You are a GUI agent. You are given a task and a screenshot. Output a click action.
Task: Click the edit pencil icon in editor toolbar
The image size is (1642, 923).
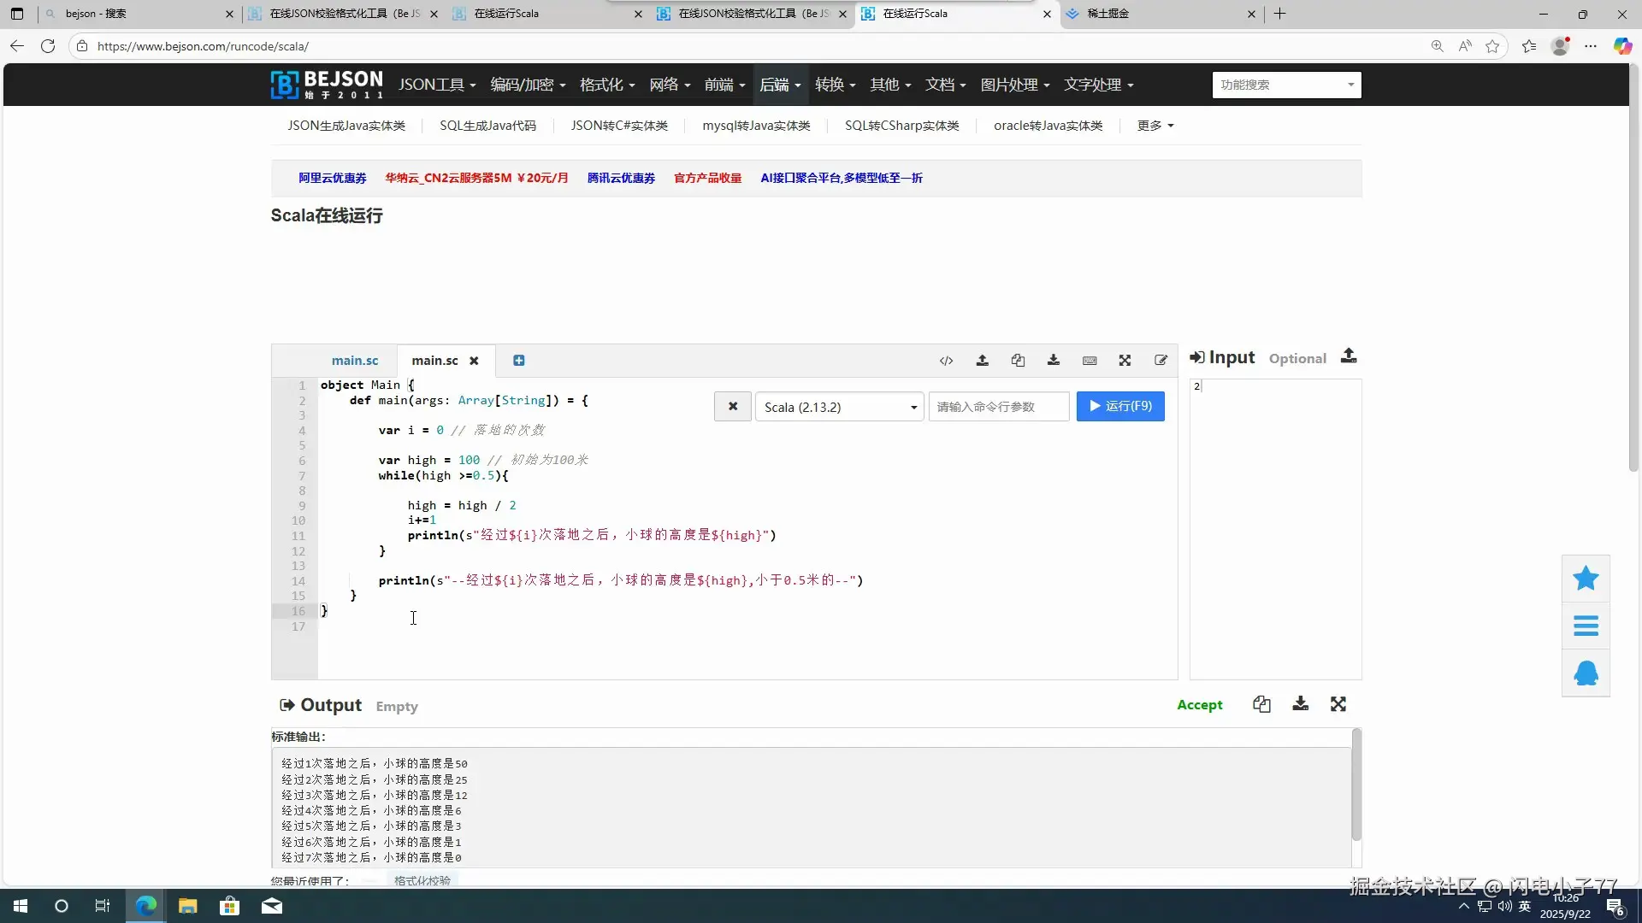coord(1161,361)
